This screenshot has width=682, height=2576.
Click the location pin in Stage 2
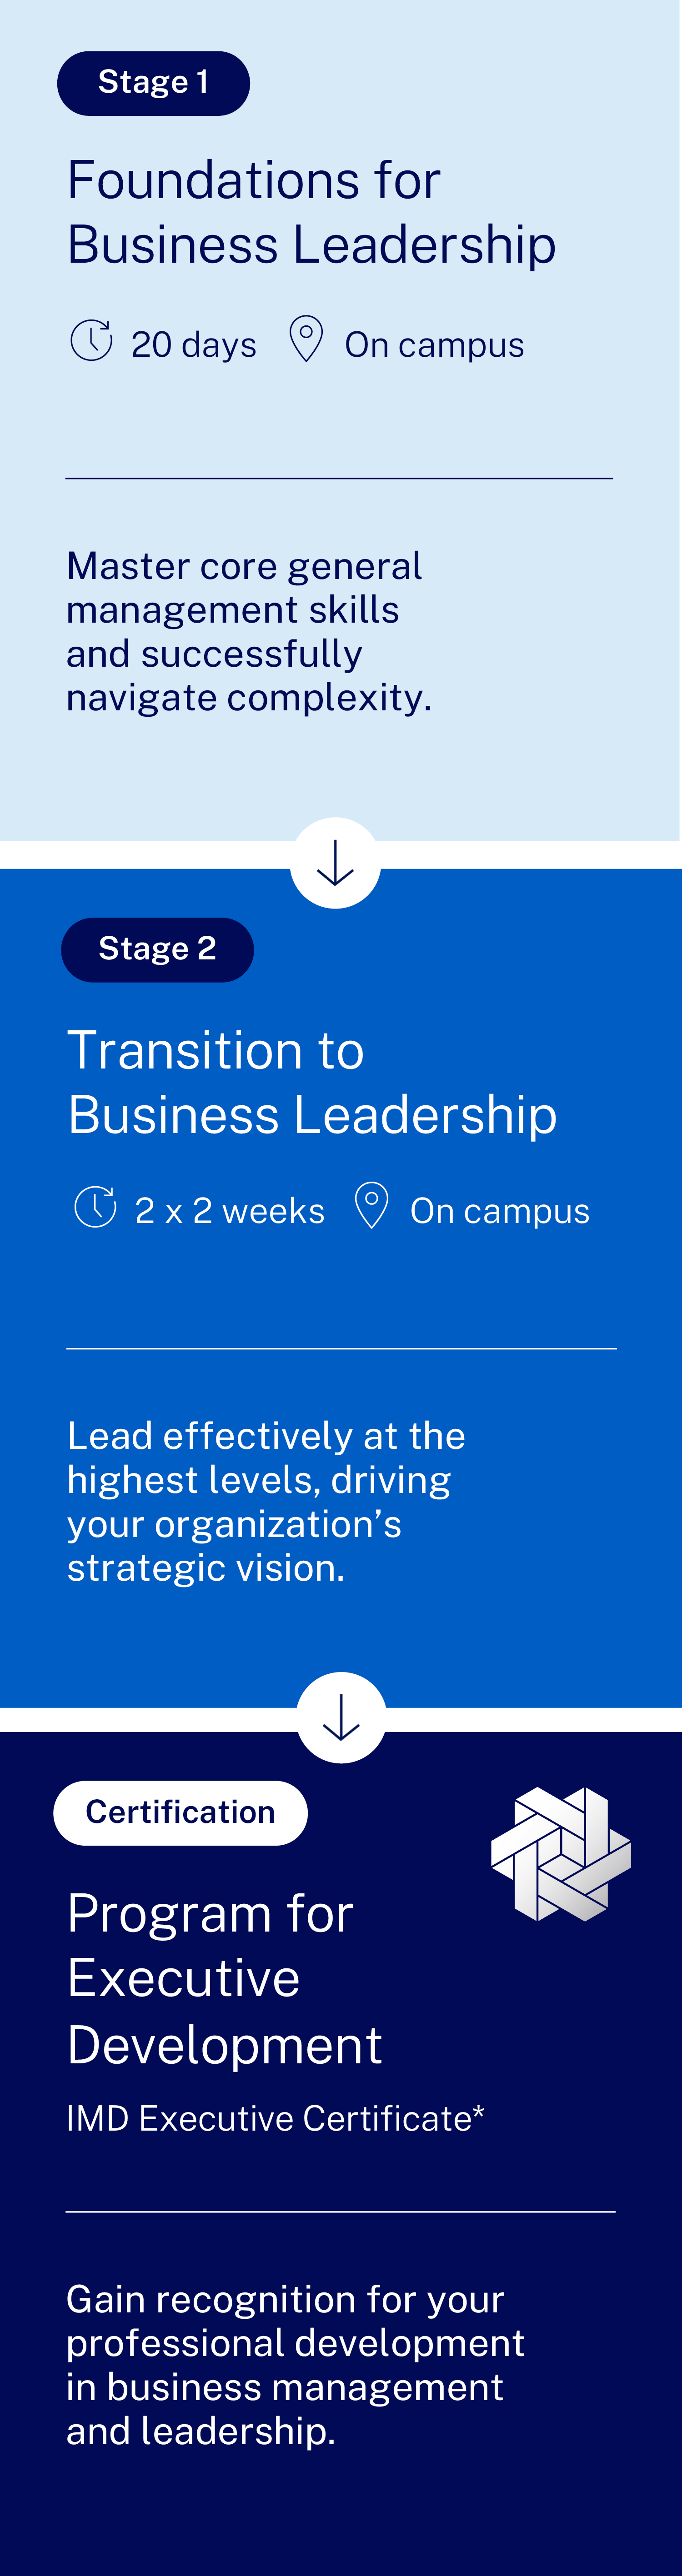[x=371, y=1205]
